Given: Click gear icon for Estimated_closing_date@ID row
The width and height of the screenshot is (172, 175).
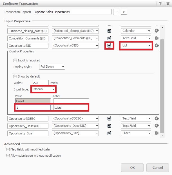Looking at the screenshot, I should pos(157,31).
